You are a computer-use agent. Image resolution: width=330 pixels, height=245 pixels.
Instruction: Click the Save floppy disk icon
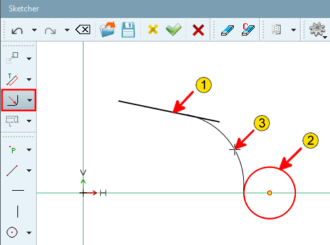point(128,29)
